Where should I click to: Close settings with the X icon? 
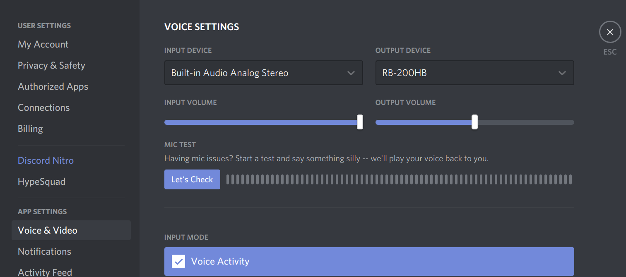pos(610,32)
